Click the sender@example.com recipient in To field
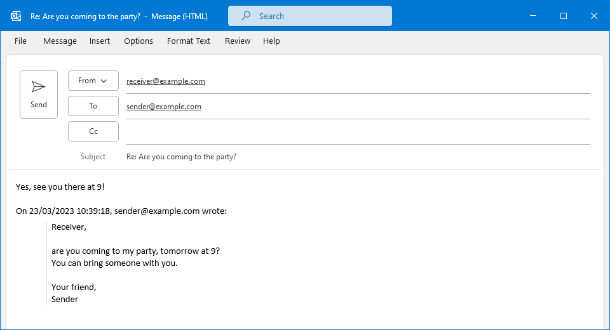Screen dimensions: 610x330 click(x=164, y=107)
